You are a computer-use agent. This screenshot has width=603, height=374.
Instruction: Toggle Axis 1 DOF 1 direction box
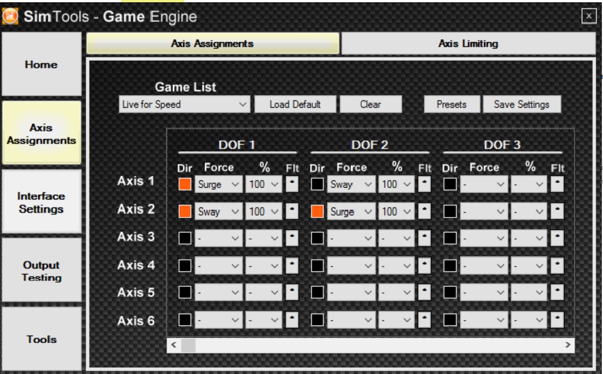point(185,184)
